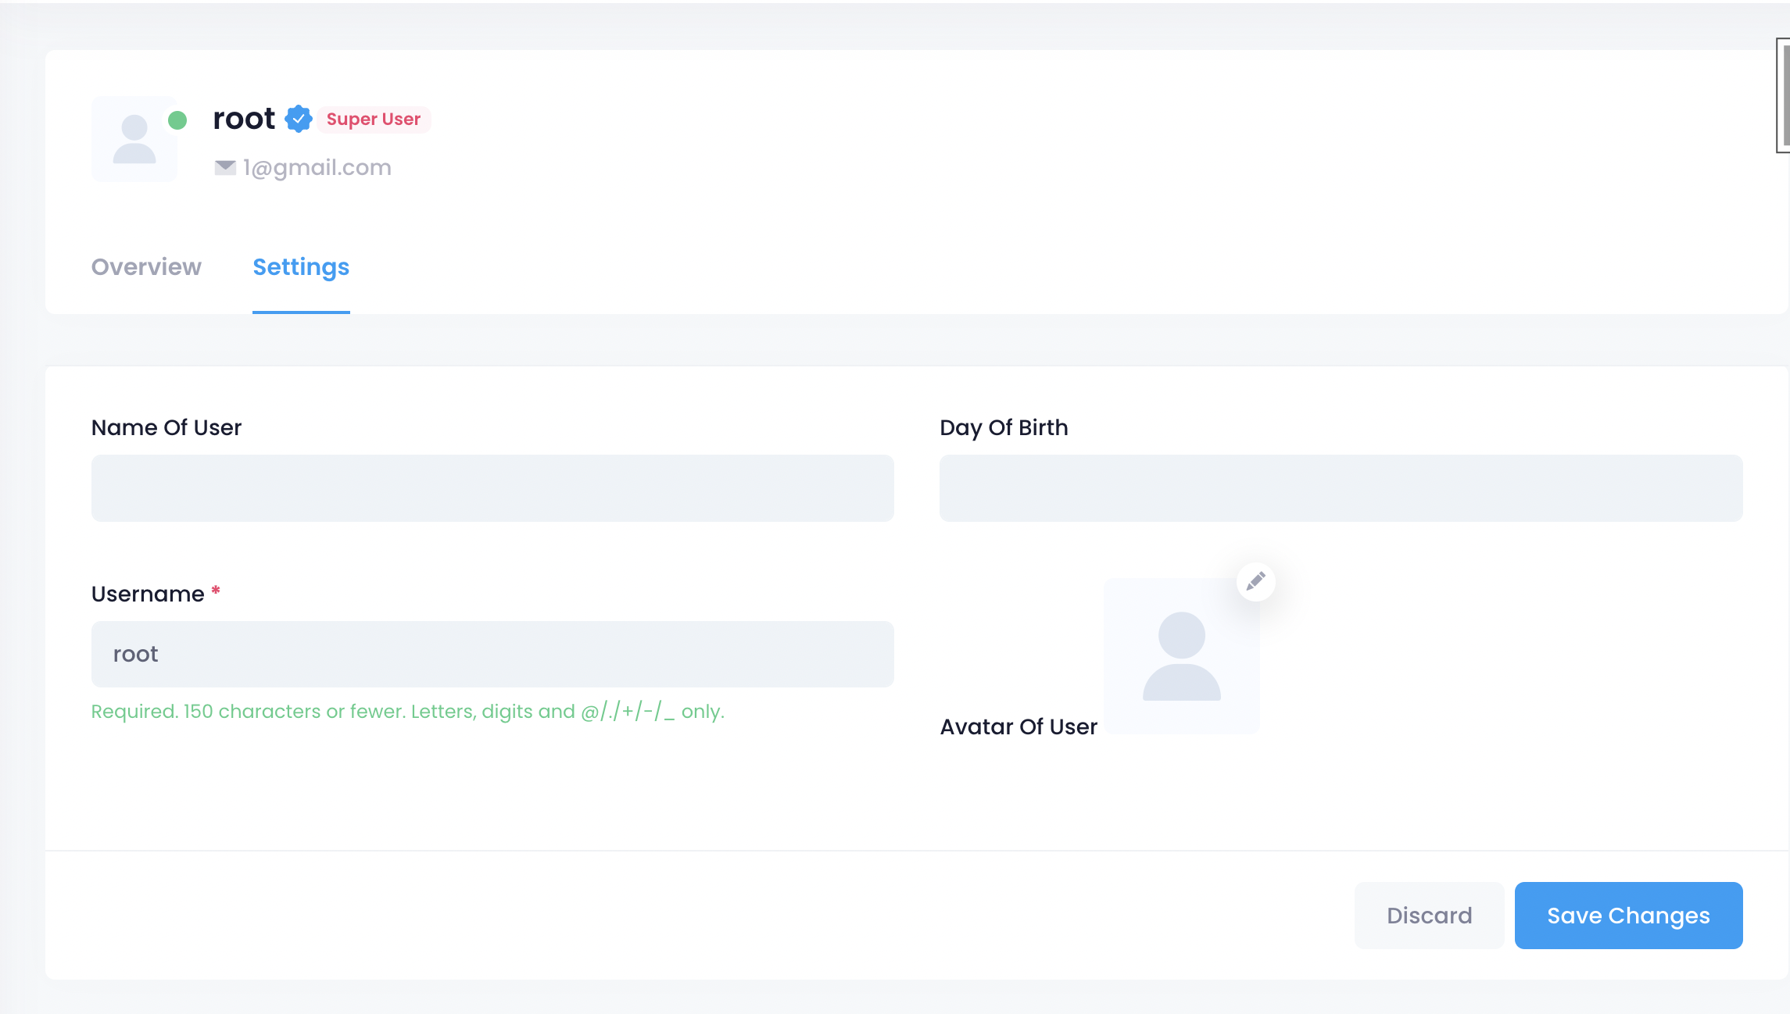Open the Day Of Birth field

(1341, 488)
